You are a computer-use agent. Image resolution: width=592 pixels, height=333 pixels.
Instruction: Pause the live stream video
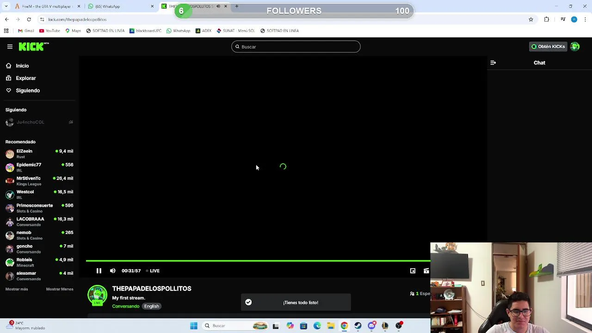[99, 271]
